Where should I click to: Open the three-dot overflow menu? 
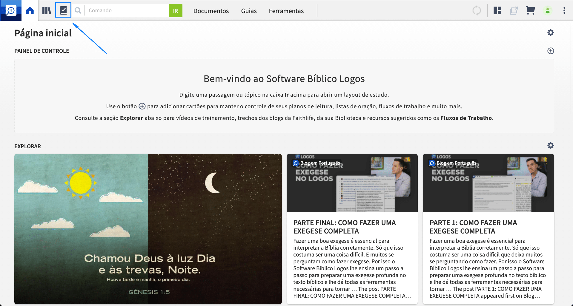pyautogui.click(x=564, y=11)
